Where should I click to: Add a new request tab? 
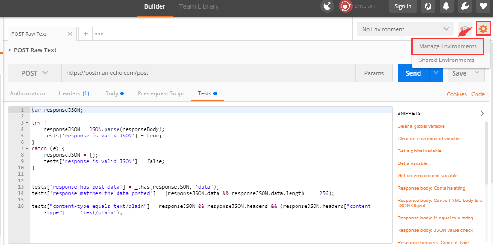tap(85, 34)
